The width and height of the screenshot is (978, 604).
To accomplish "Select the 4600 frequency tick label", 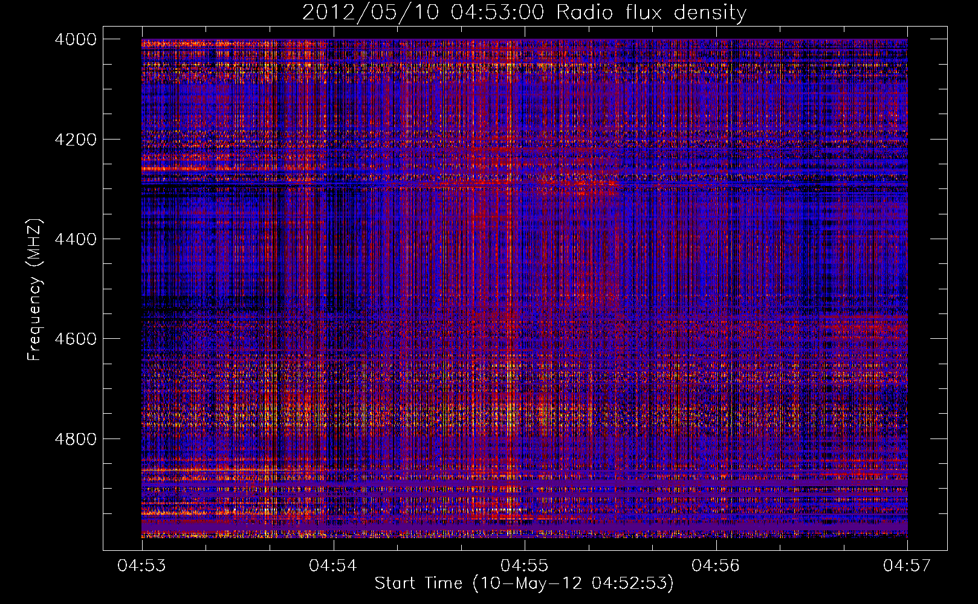I will (x=76, y=339).
